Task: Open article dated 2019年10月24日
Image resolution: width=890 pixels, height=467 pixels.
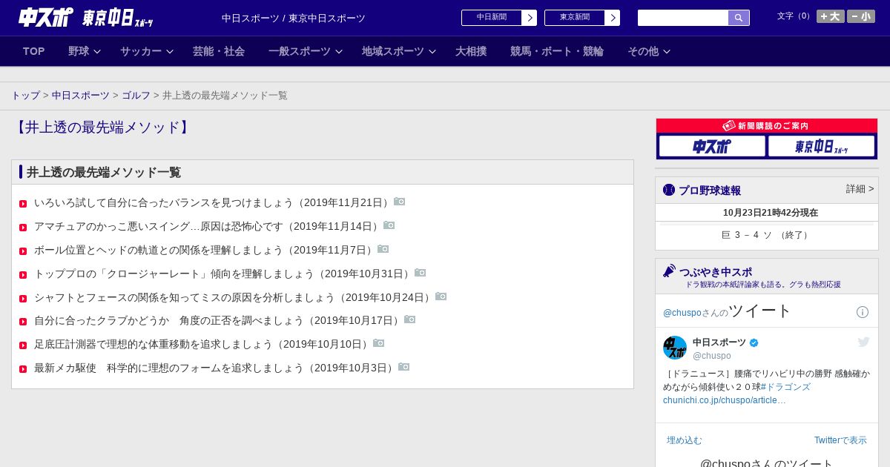Action: tap(234, 297)
